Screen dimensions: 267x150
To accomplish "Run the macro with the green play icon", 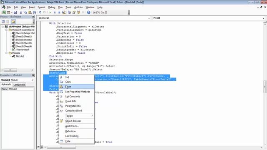I will coord(50,12).
